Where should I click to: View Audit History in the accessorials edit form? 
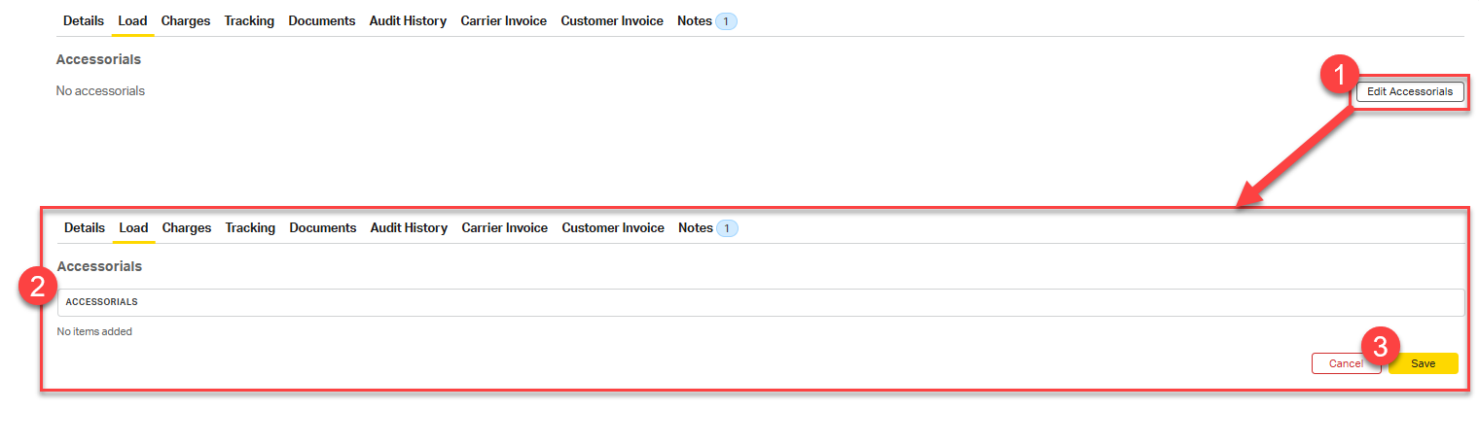409,227
